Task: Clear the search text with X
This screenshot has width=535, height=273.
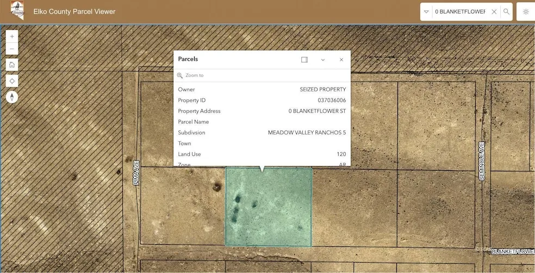Action: click(x=494, y=11)
